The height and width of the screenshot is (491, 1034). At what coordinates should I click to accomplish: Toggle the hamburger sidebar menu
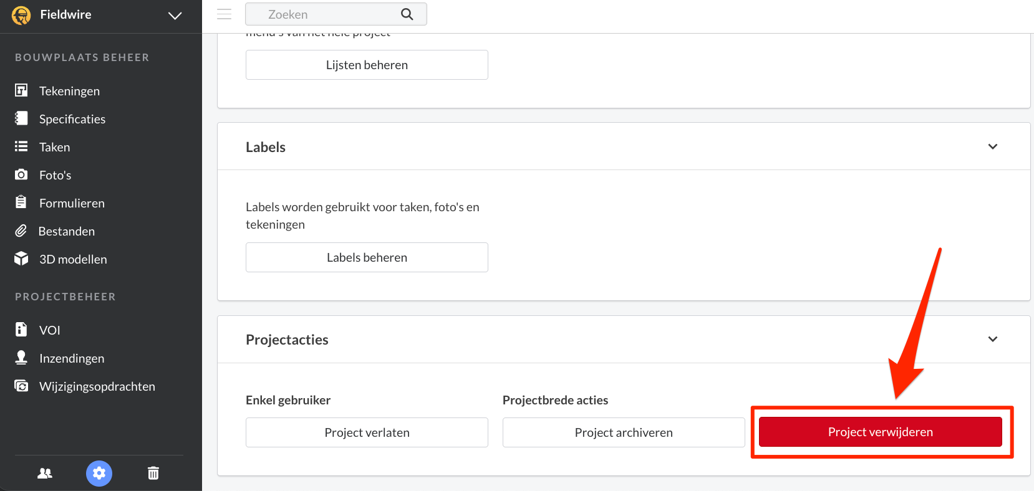tap(225, 14)
